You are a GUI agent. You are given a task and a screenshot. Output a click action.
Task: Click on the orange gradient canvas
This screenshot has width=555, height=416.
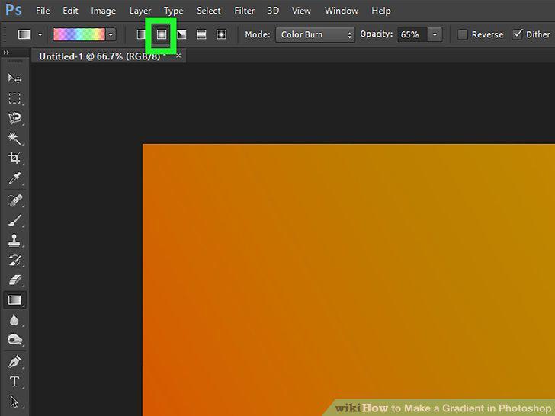(348, 280)
